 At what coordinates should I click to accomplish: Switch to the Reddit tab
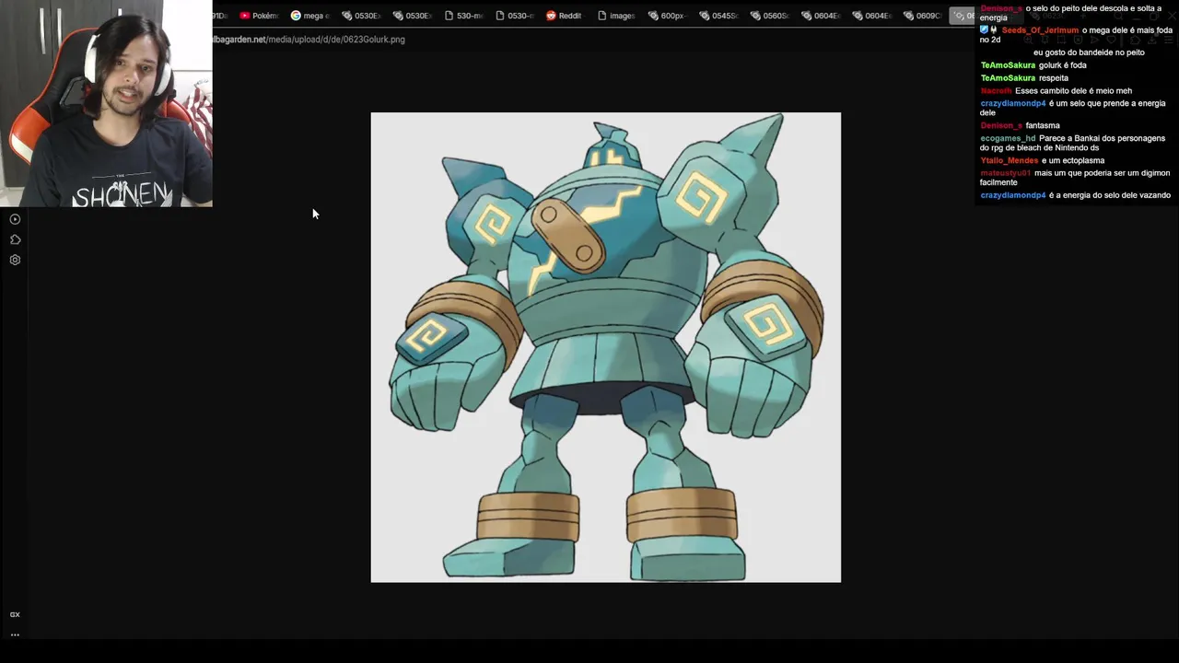(x=565, y=16)
